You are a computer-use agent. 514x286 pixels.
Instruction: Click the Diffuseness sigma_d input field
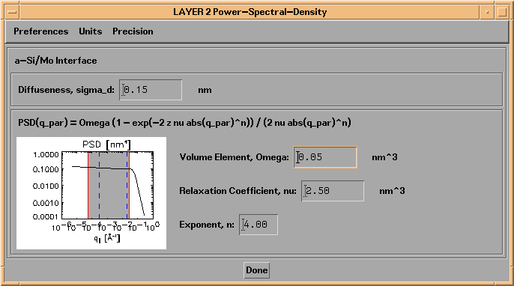point(151,90)
